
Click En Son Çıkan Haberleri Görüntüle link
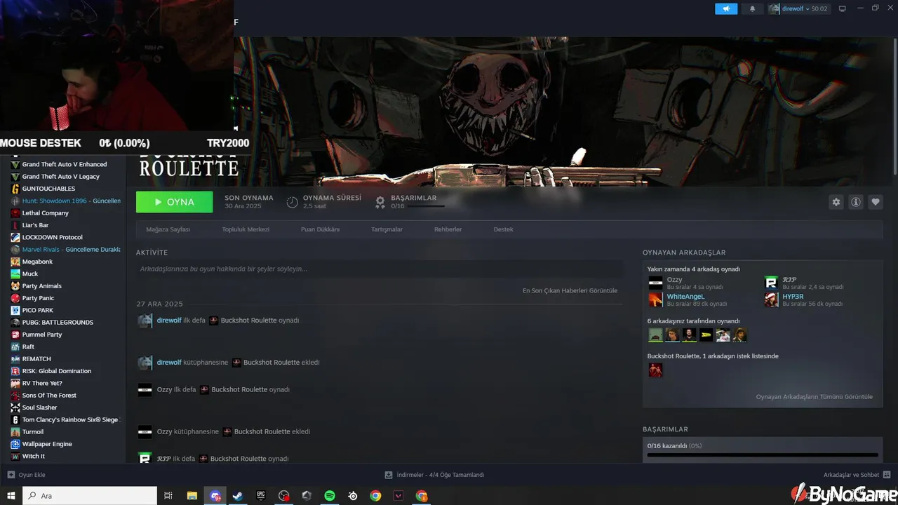[x=570, y=290]
